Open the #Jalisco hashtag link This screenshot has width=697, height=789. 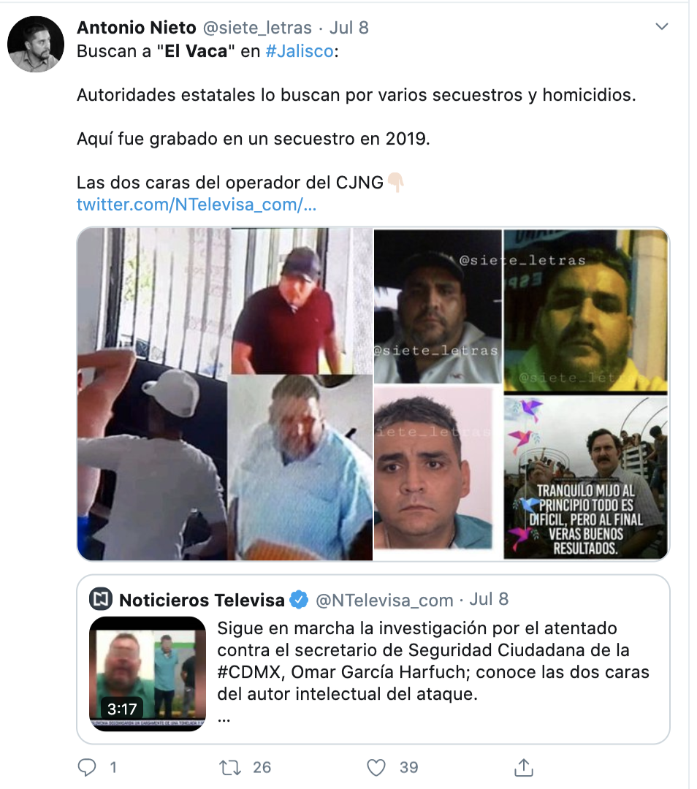pos(300,51)
